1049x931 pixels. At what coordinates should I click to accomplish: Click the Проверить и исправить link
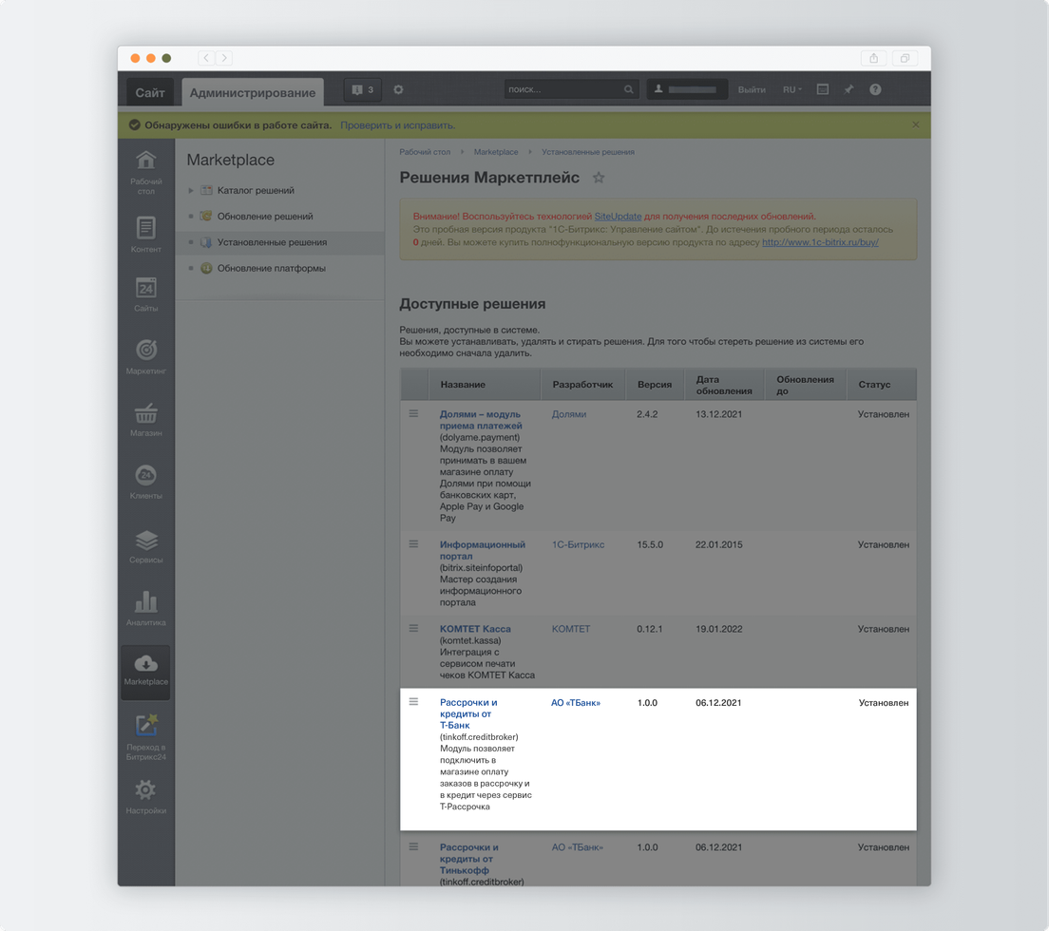click(397, 125)
